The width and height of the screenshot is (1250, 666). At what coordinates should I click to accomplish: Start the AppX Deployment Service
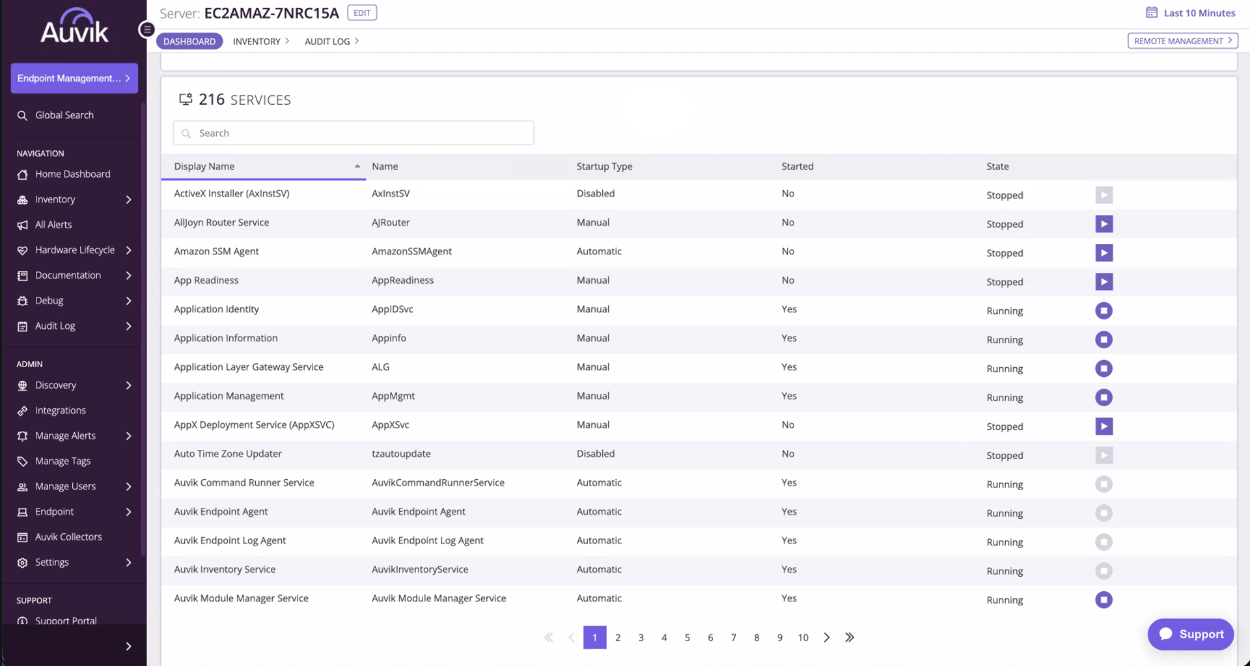1104,426
